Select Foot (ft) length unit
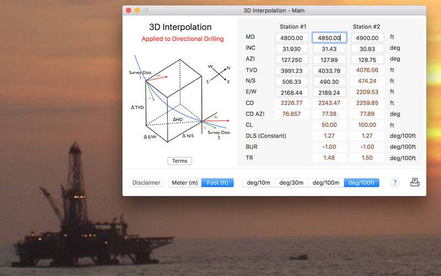Image resolution: width=441 pixels, height=276 pixels. 217,183
